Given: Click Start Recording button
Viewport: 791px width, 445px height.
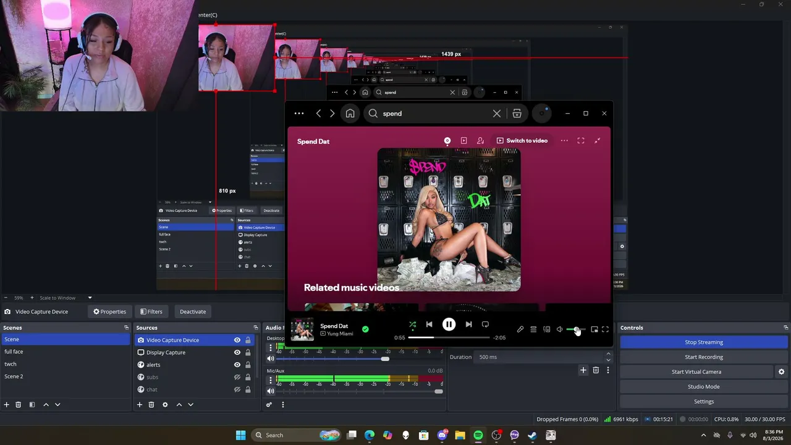Looking at the screenshot, I should [x=704, y=357].
